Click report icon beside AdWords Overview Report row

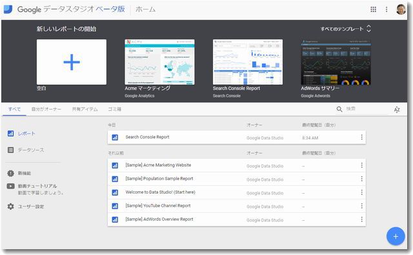115,219
